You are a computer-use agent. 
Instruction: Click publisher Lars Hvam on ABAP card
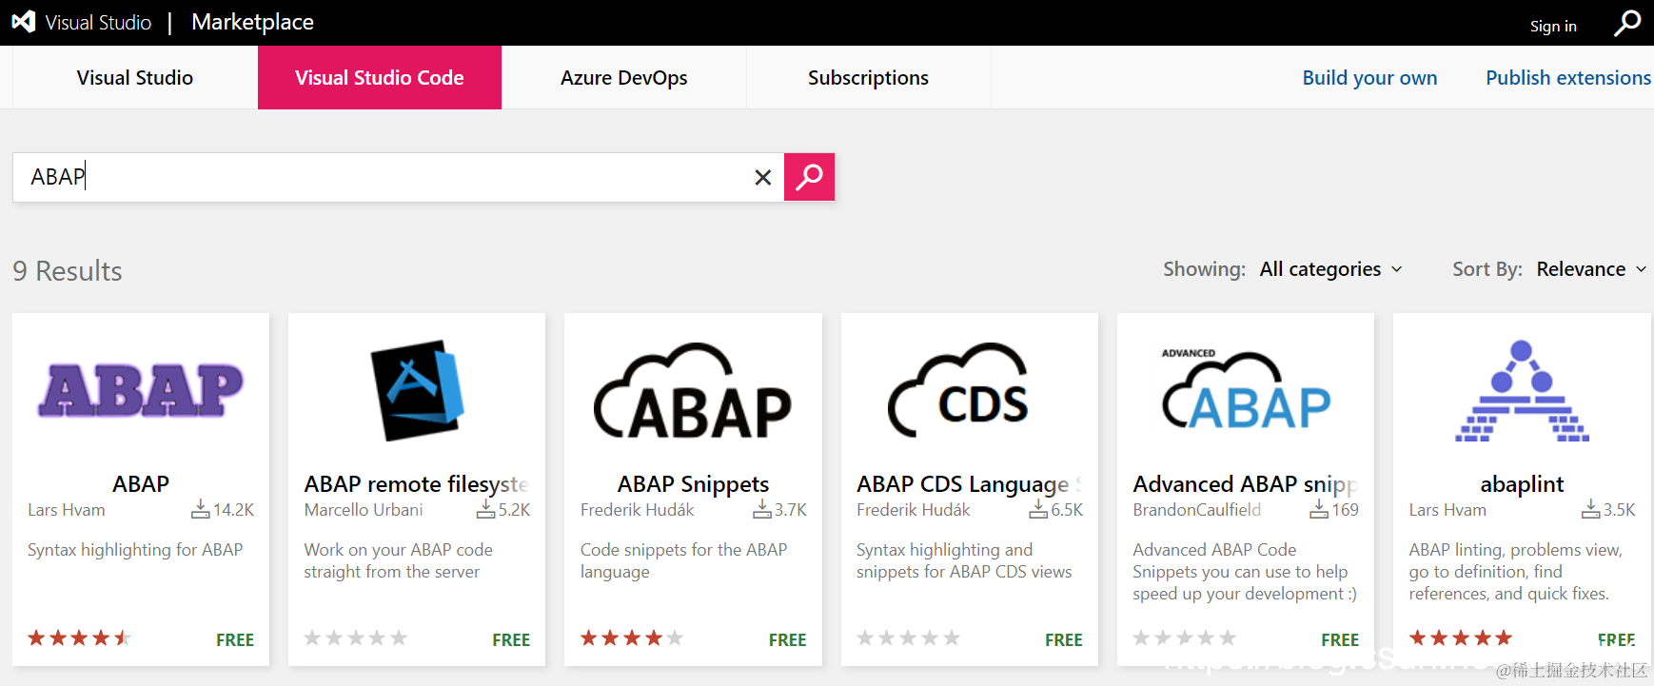point(67,510)
